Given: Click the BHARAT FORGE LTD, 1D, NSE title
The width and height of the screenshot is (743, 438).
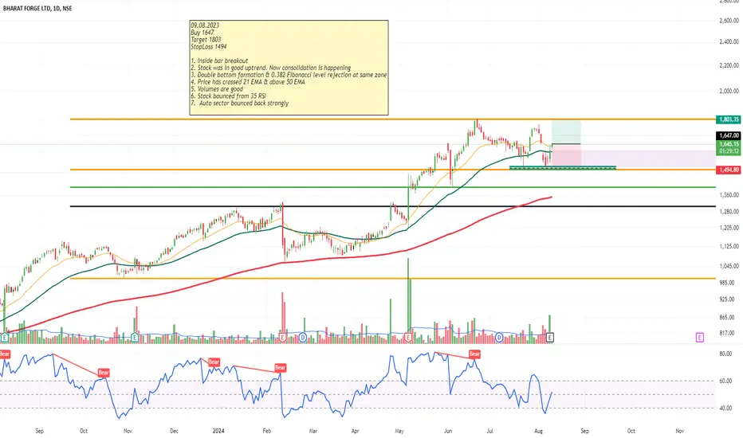Looking at the screenshot, I should pos(37,9).
